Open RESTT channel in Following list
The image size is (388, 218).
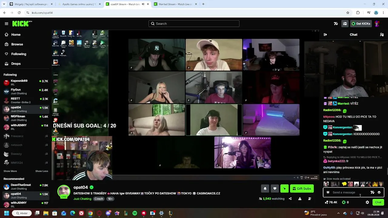[26, 100]
